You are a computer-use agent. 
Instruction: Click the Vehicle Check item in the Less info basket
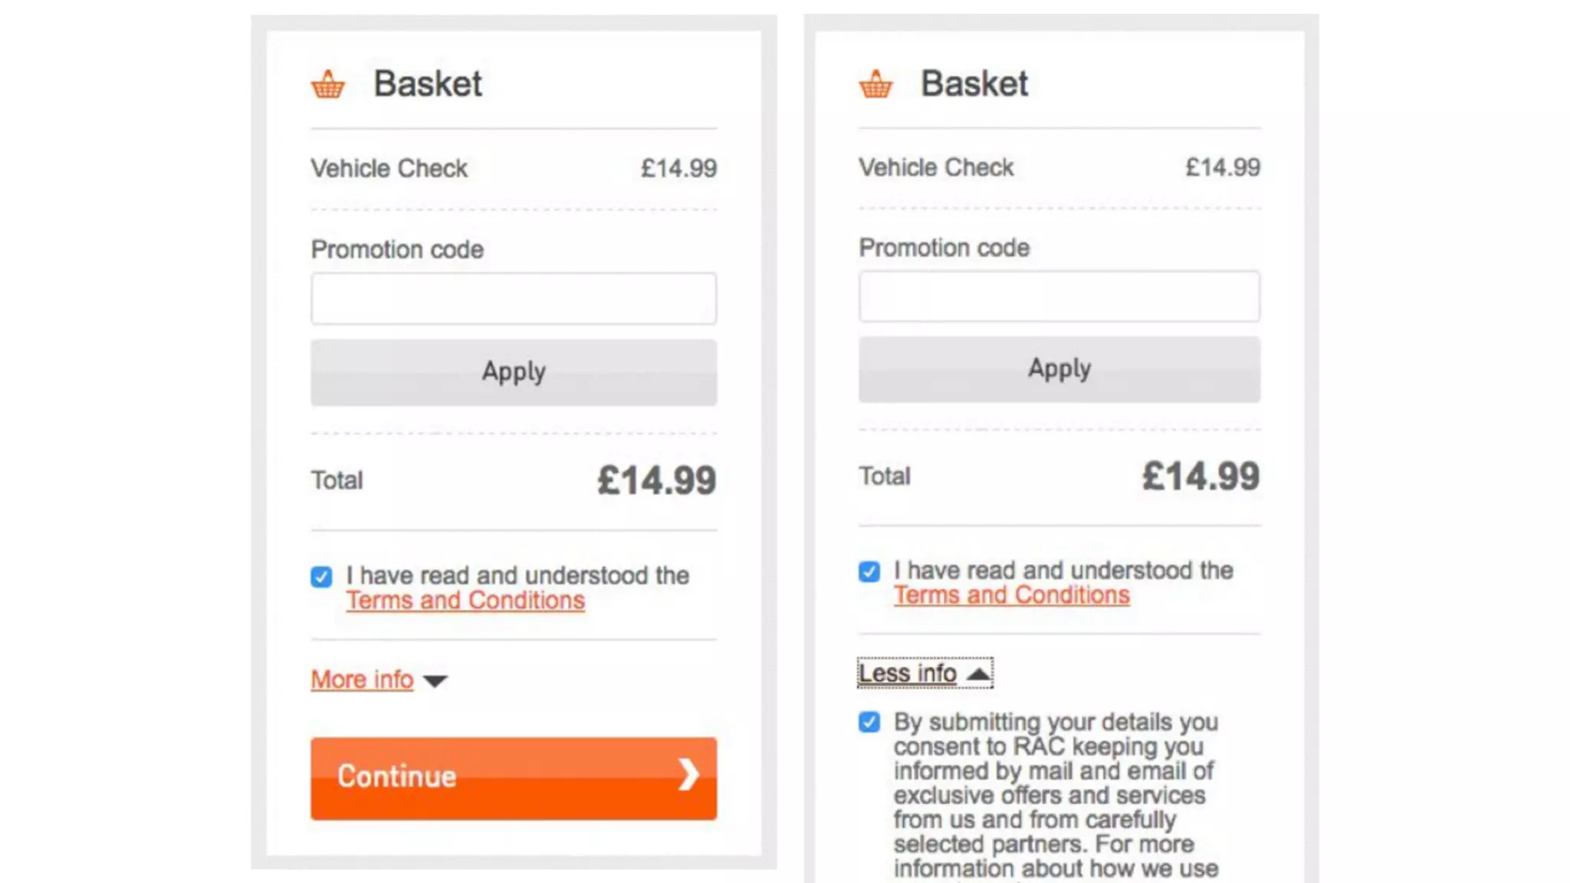[936, 168]
